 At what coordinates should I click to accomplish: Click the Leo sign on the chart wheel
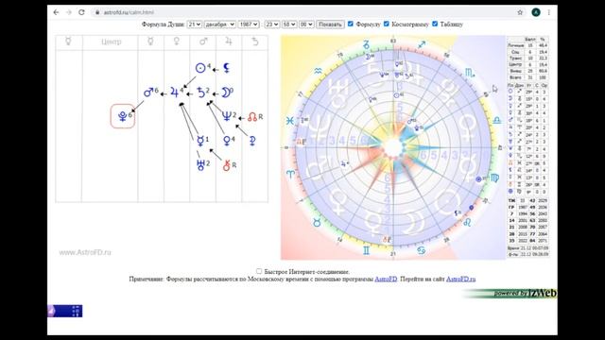(467, 223)
